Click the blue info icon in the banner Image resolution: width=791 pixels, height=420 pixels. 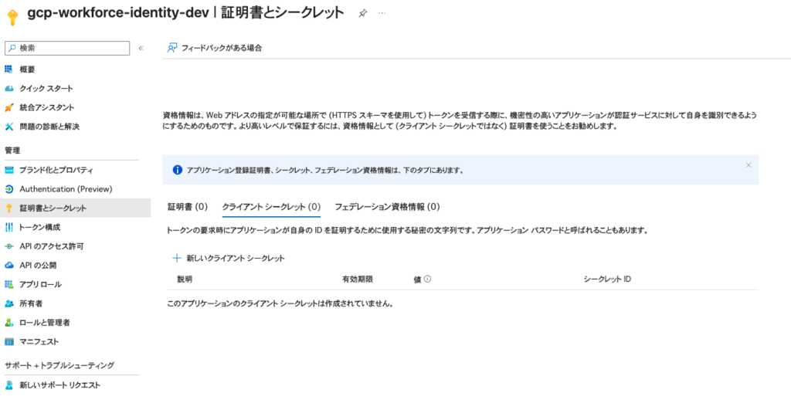[178, 170]
